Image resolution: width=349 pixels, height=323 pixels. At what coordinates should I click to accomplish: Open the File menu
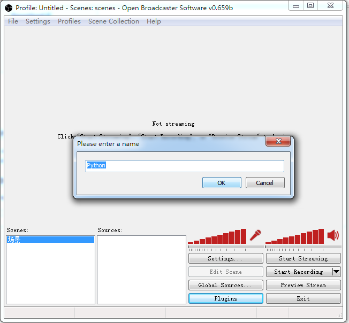click(x=13, y=21)
